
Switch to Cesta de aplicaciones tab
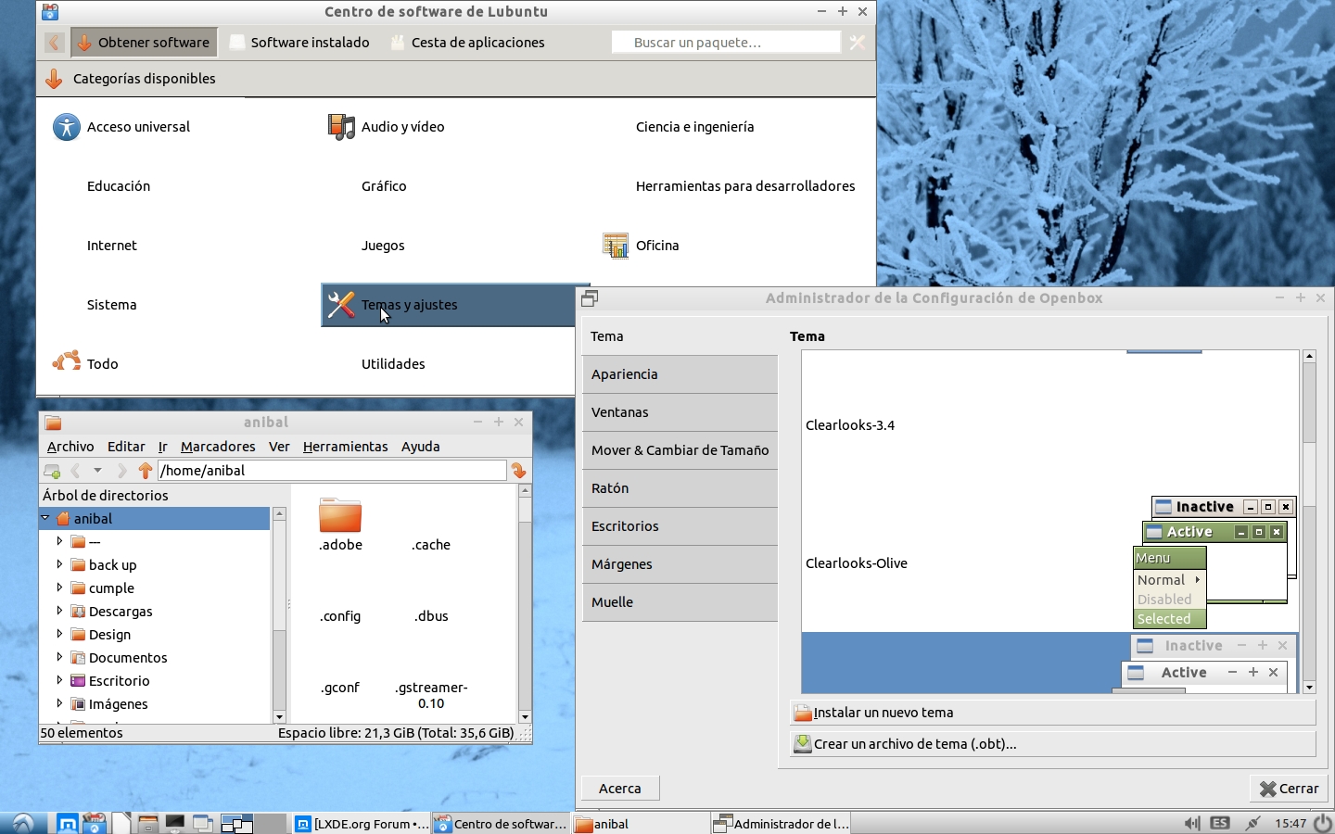(467, 43)
